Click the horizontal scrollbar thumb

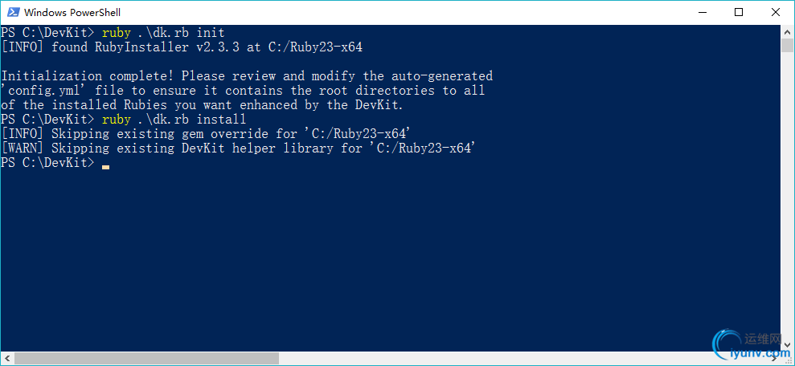click(x=146, y=357)
